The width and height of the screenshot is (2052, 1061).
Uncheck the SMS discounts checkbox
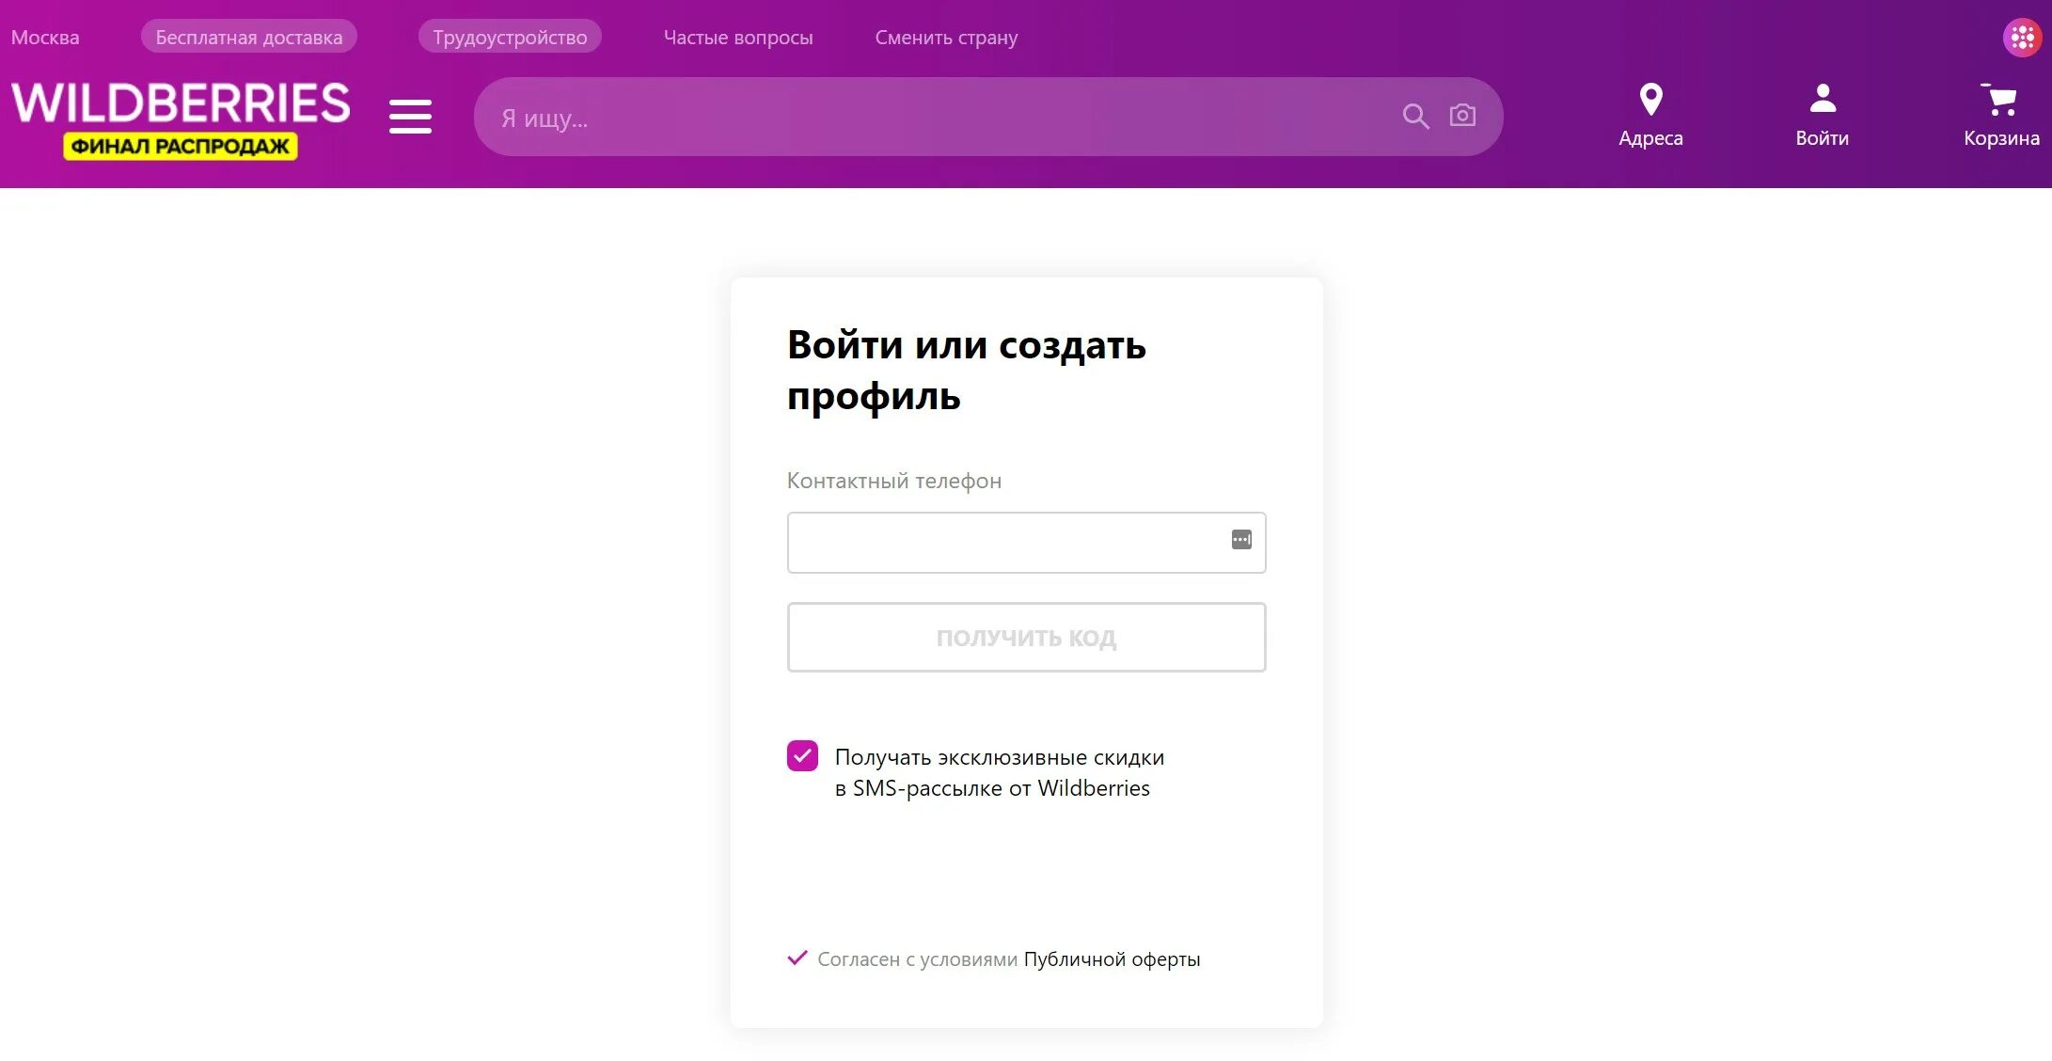pyautogui.click(x=802, y=755)
